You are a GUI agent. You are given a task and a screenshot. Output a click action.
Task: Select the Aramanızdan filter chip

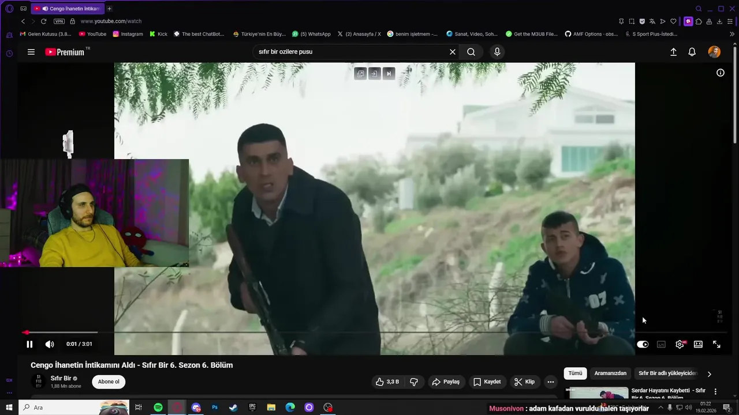[610, 373]
